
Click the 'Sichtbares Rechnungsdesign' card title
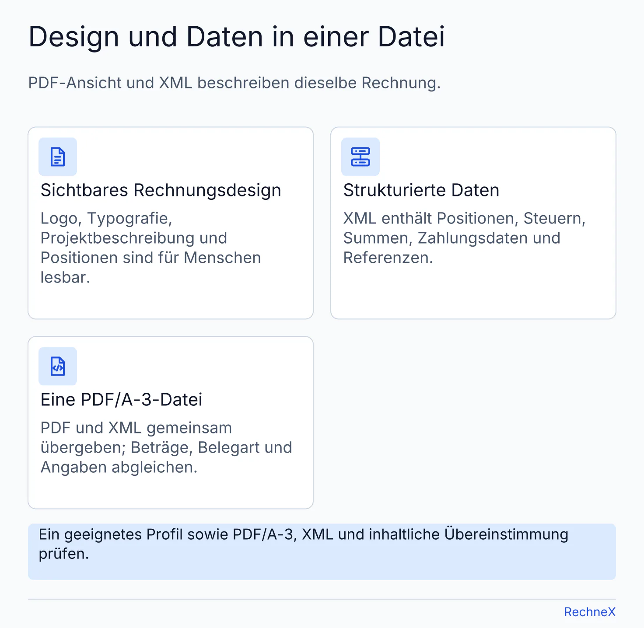tap(161, 191)
